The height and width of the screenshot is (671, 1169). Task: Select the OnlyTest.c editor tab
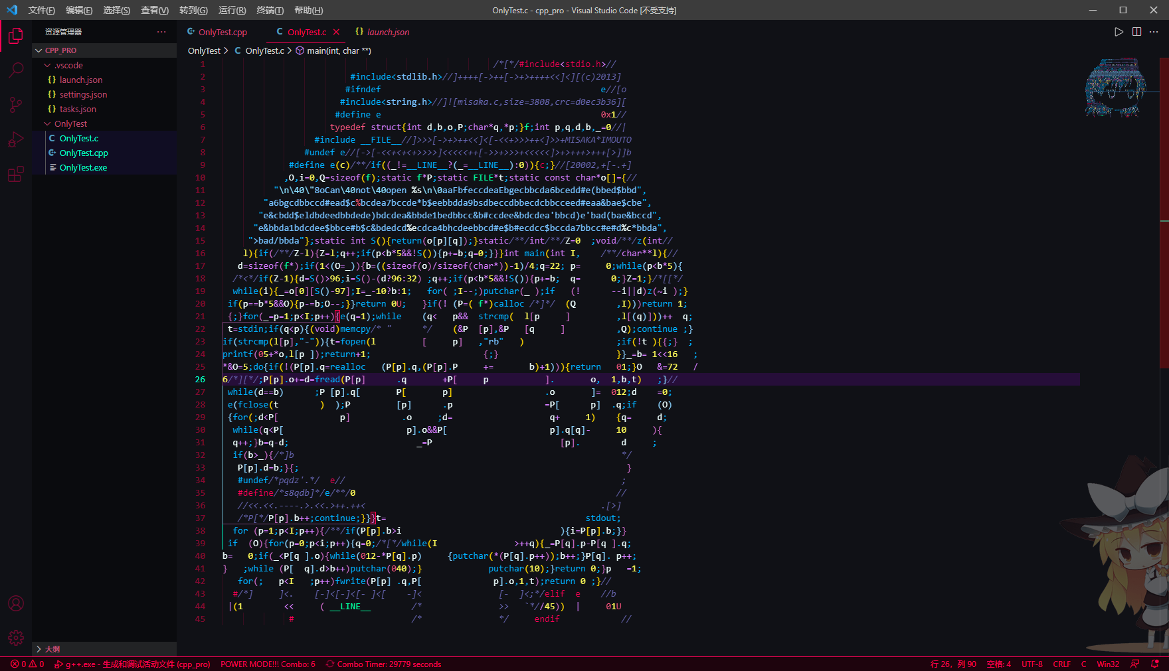tap(306, 32)
